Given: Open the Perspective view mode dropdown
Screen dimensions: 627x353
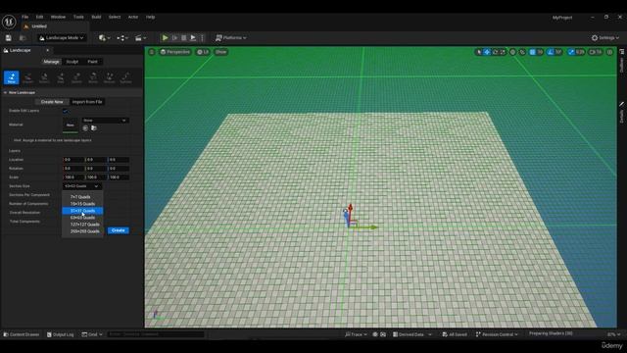Looking at the screenshot, I should tap(175, 52).
